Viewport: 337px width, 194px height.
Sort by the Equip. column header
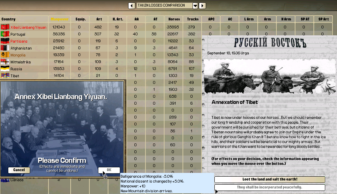[x=81, y=19]
